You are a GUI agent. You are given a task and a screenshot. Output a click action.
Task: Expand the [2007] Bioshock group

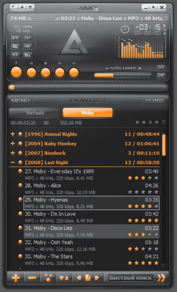coord(13,153)
